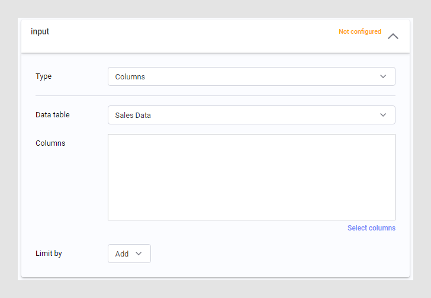This screenshot has height=298, width=431.
Task: Click the input panel title
Action: [x=40, y=31]
